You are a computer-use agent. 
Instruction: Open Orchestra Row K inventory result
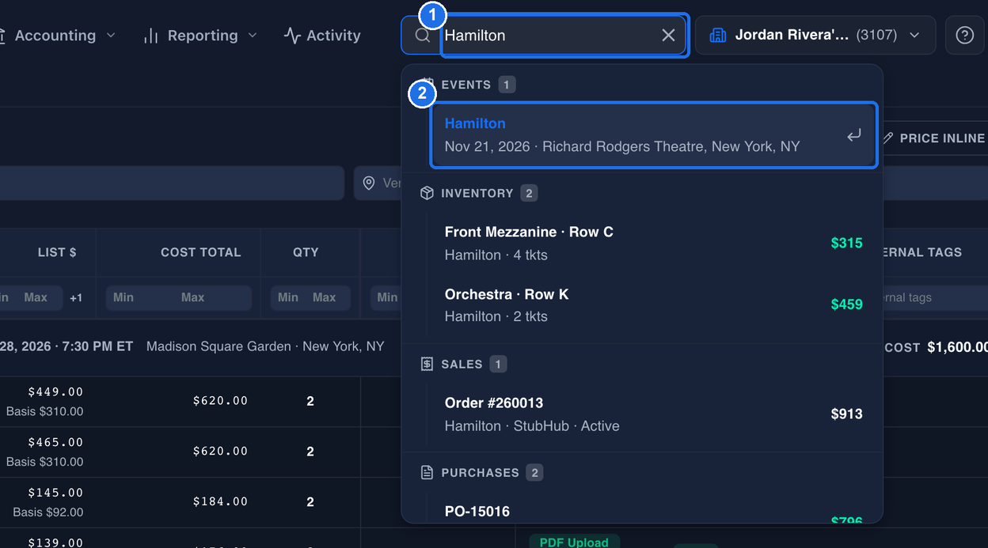point(654,304)
